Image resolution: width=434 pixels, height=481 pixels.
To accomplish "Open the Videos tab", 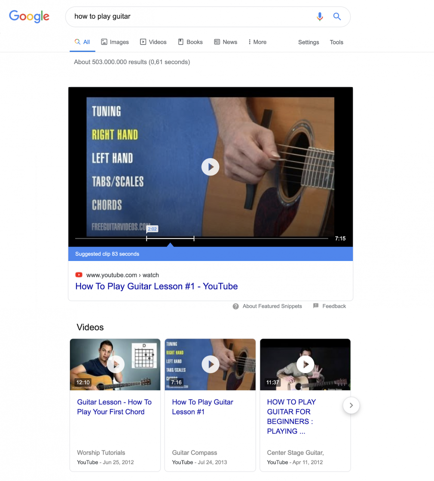I will pyautogui.click(x=153, y=42).
